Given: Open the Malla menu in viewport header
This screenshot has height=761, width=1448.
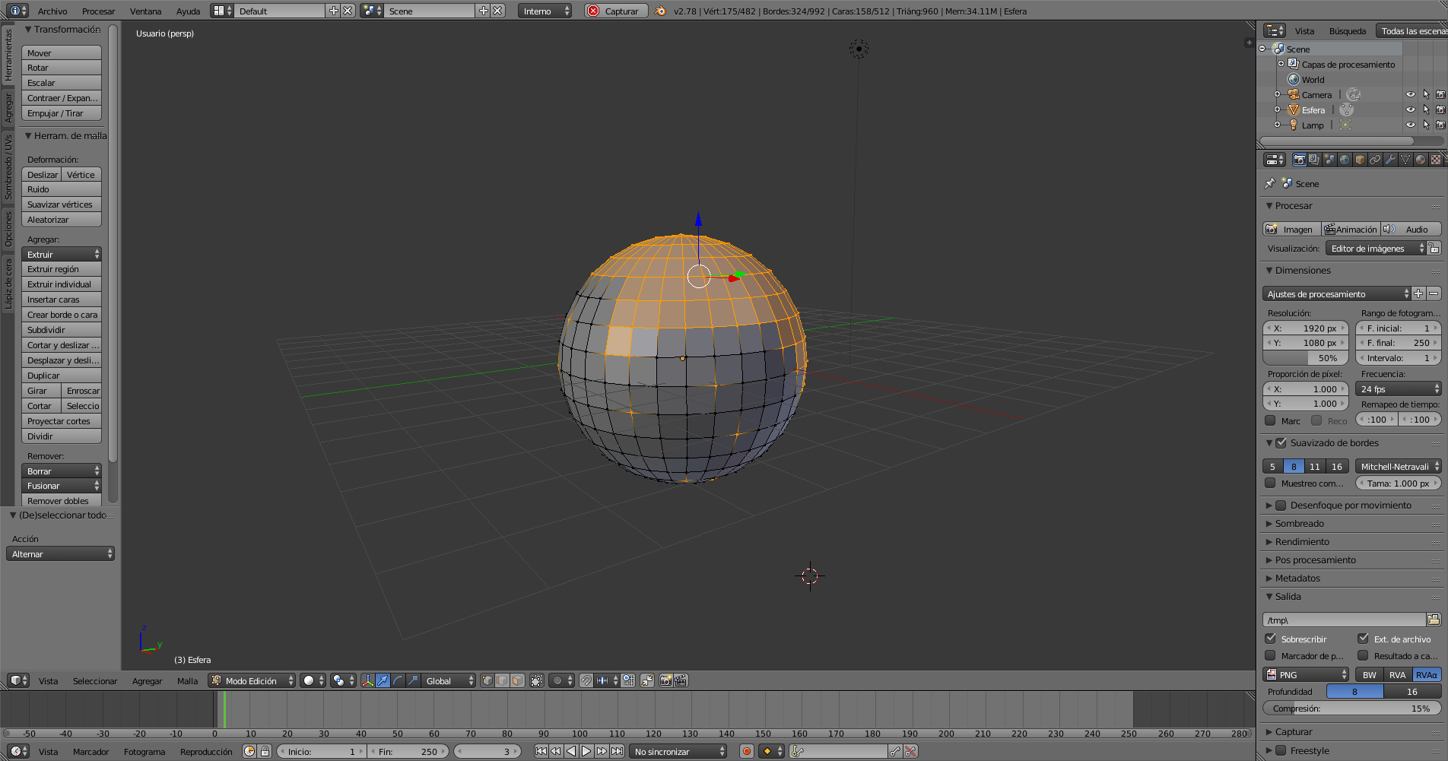Looking at the screenshot, I should point(187,680).
